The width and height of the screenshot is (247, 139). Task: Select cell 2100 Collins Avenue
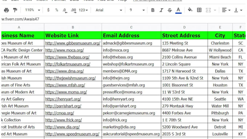pyautogui.click(x=184, y=57)
